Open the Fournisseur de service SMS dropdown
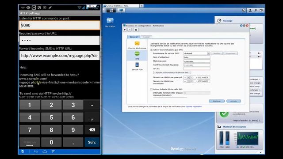 [x=209, y=53]
